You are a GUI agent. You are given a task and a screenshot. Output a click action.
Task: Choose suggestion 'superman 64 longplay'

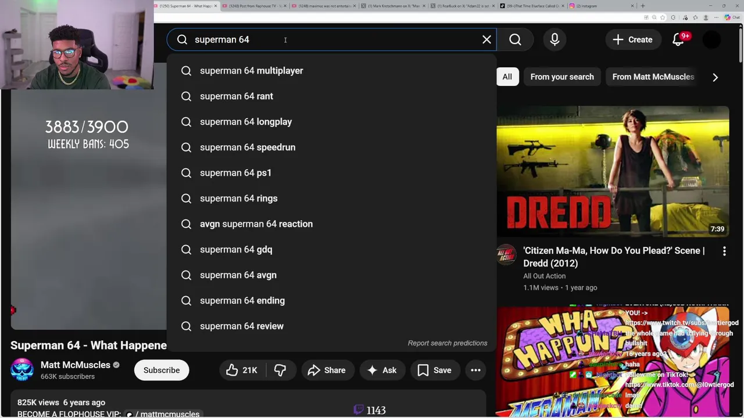click(x=331, y=122)
